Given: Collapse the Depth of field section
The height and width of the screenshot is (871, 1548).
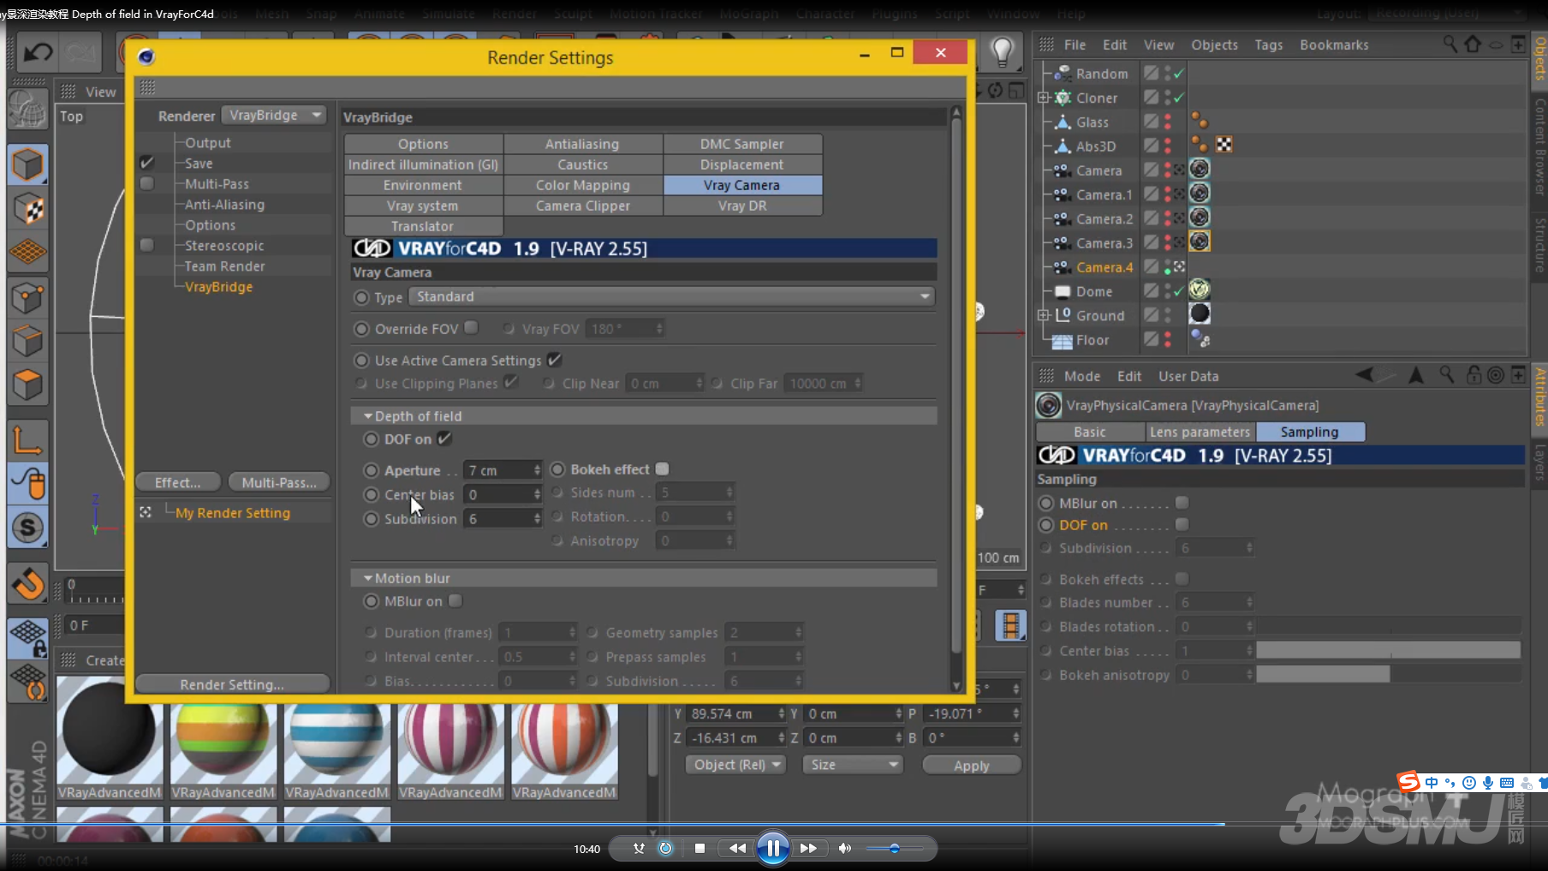Looking at the screenshot, I should [x=368, y=415].
